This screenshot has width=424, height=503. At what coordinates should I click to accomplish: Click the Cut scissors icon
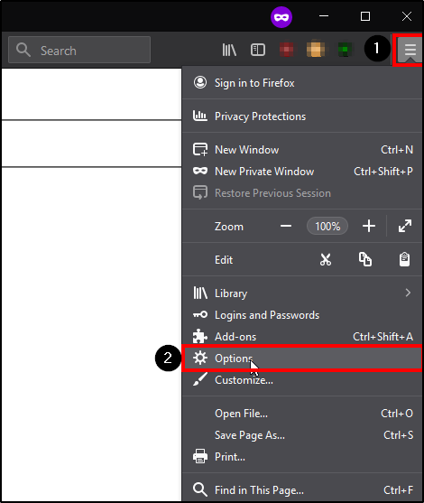point(326,259)
